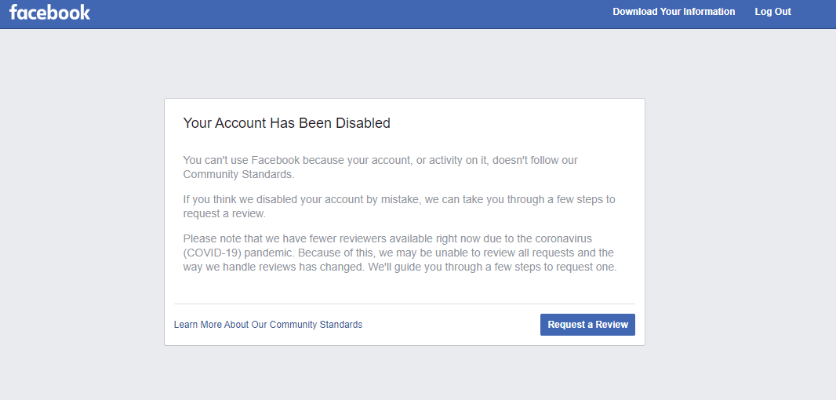
Task: Click the word Facebook in the first paragraph
Action: 275,160
